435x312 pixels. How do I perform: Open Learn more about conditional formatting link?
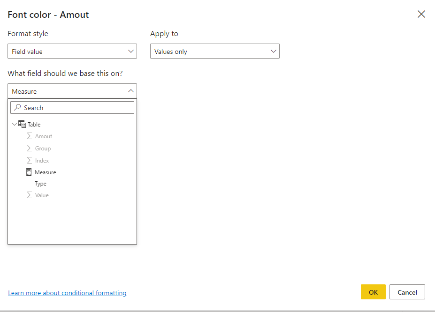(x=67, y=293)
